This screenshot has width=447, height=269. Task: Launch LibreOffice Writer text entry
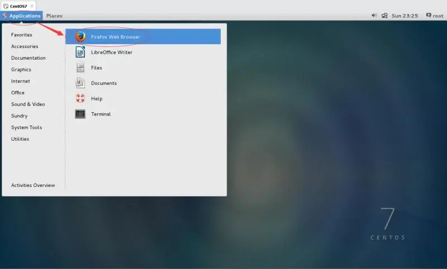click(112, 52)
